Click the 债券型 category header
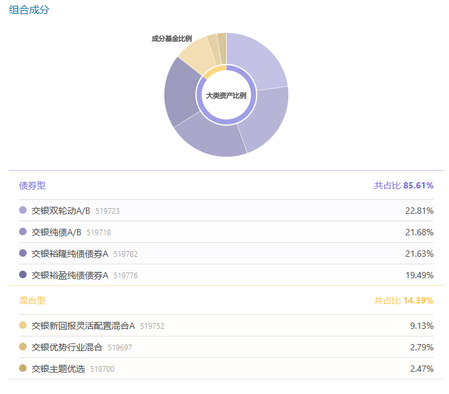The image size is (449, 394). point(32,185)
